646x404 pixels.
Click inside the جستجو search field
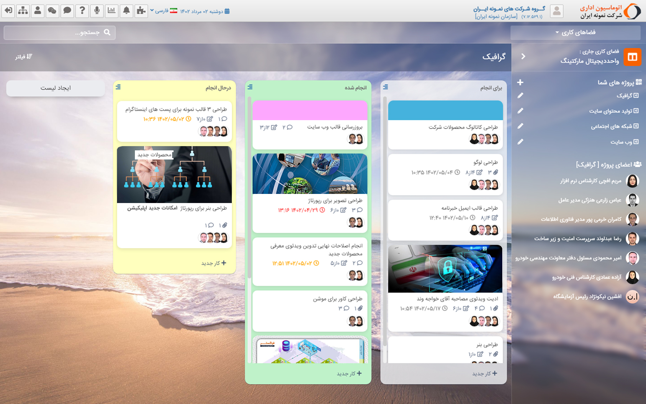click(x=60, y=32)
